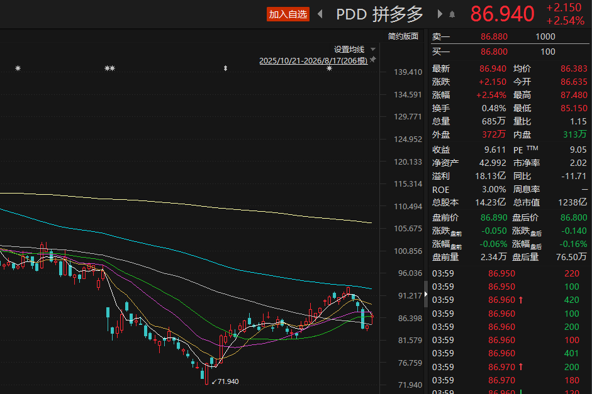The height and width of the screenshot is (394, 592).
Task: Click the large 86.940 current price
Action: [502, 14]
